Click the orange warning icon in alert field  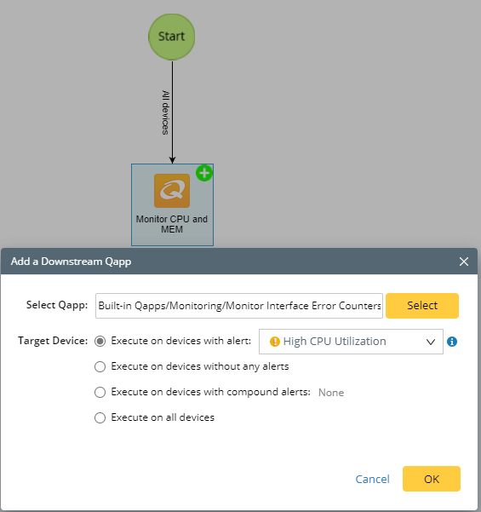pyautogui.click(x=275, y=342)
